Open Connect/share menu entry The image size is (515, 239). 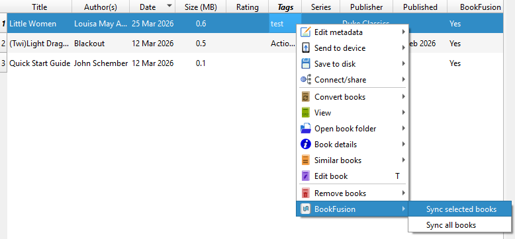(x=352, y=80)
